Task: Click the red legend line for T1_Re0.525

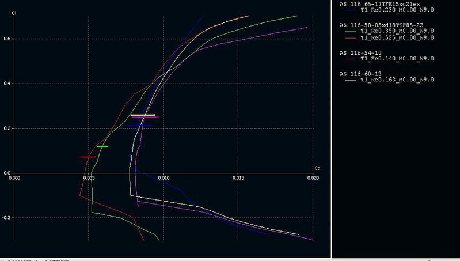Action: coord(348,38)
